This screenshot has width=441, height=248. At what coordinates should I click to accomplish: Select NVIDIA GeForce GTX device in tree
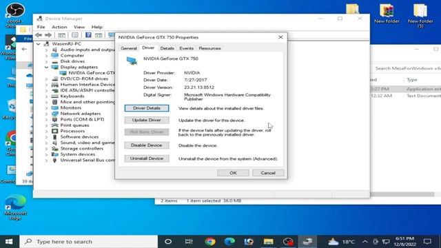[92, 73]
